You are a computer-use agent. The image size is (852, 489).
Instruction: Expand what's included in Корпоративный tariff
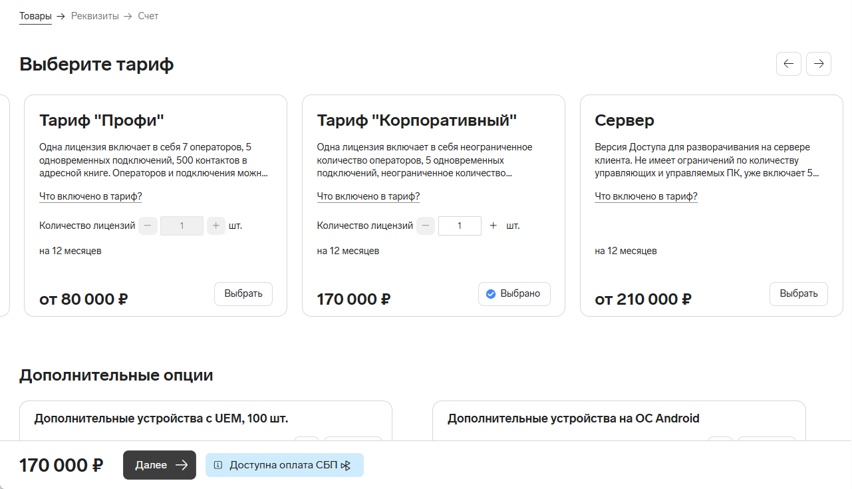tap(368, 196)
